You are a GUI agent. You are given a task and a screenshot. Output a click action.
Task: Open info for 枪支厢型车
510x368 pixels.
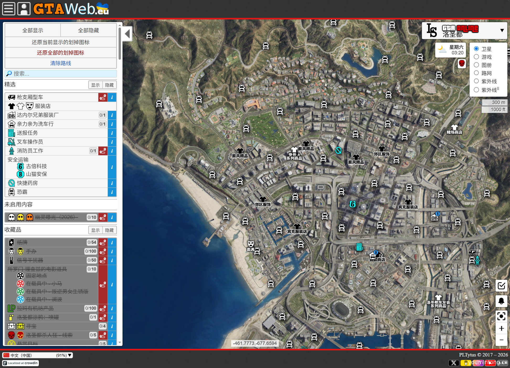(112, 97)
